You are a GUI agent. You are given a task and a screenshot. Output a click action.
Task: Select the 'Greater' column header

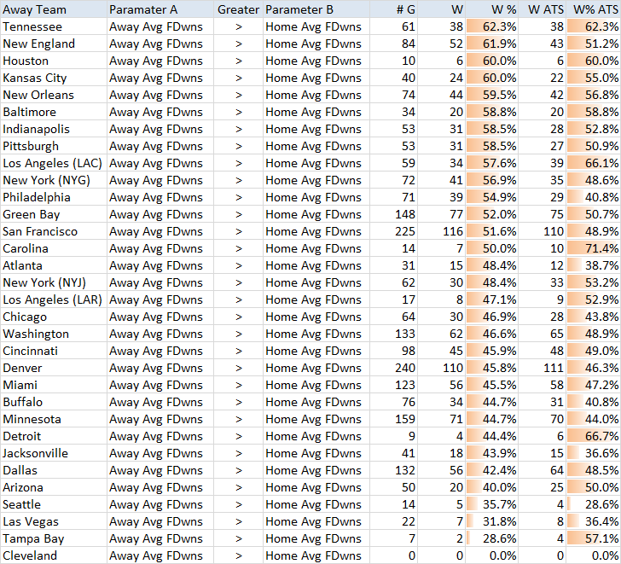(238, 9)
